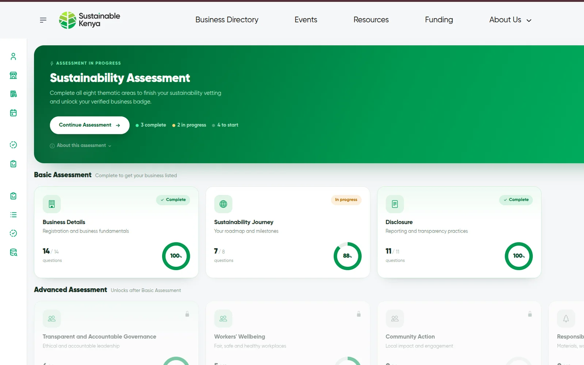Click the globe icon on Sustainability Journey card
The image size is (584, 365).
click(x=223, y=204)
